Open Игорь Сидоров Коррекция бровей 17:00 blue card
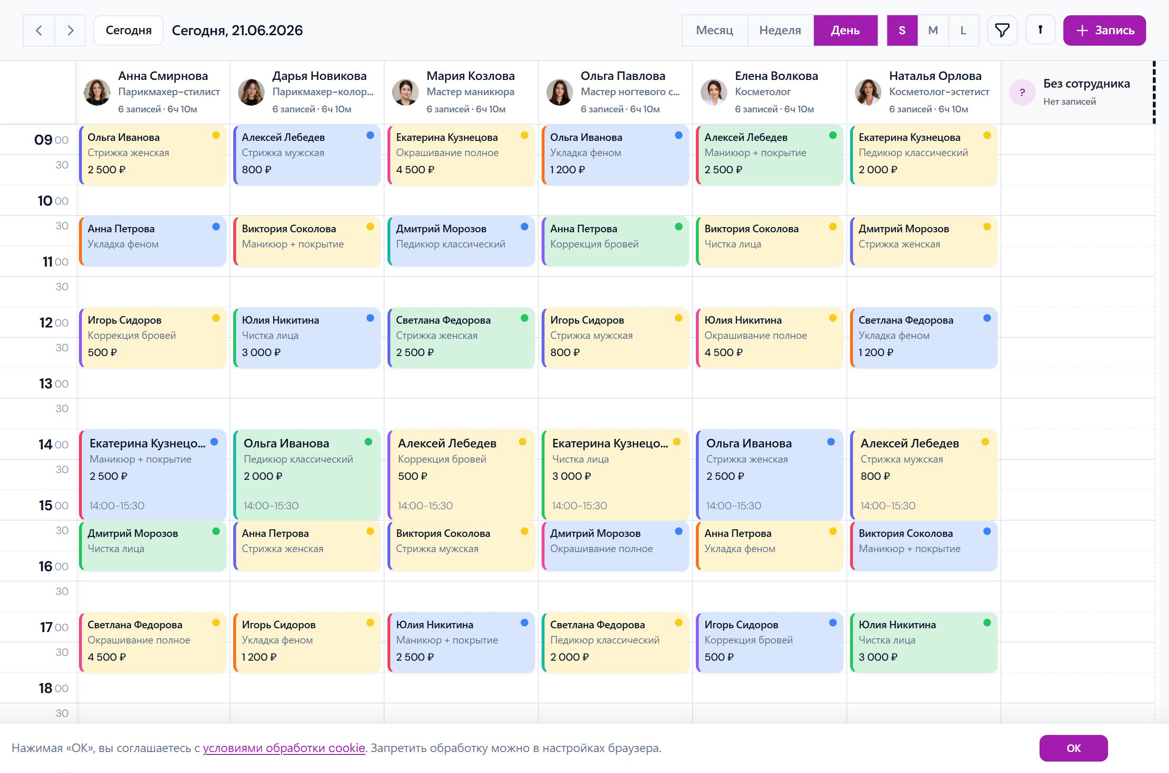 (x=770, y=643)
